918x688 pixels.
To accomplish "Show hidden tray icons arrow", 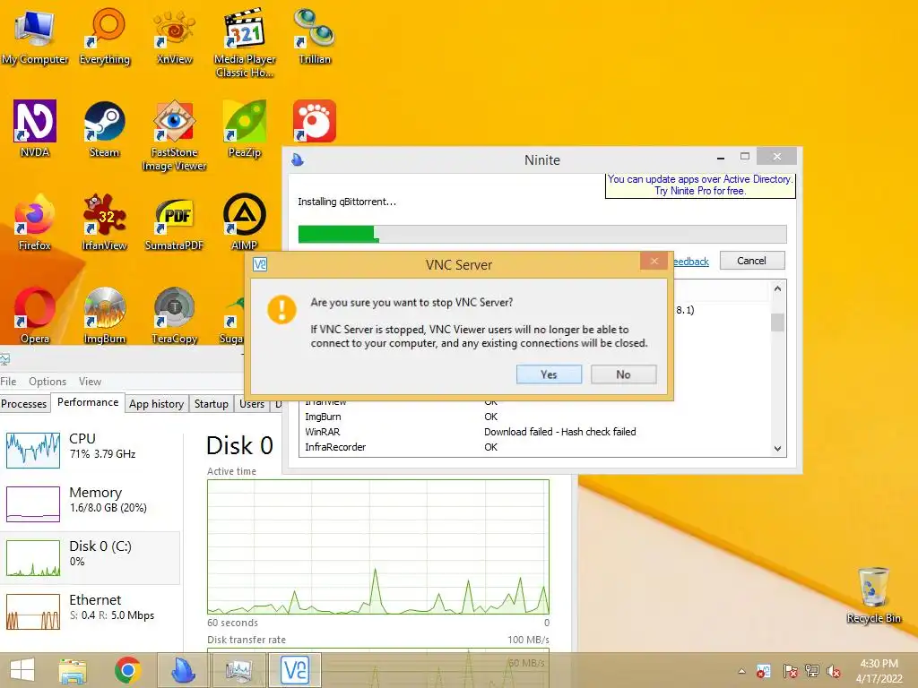I will tap(741, 671).
